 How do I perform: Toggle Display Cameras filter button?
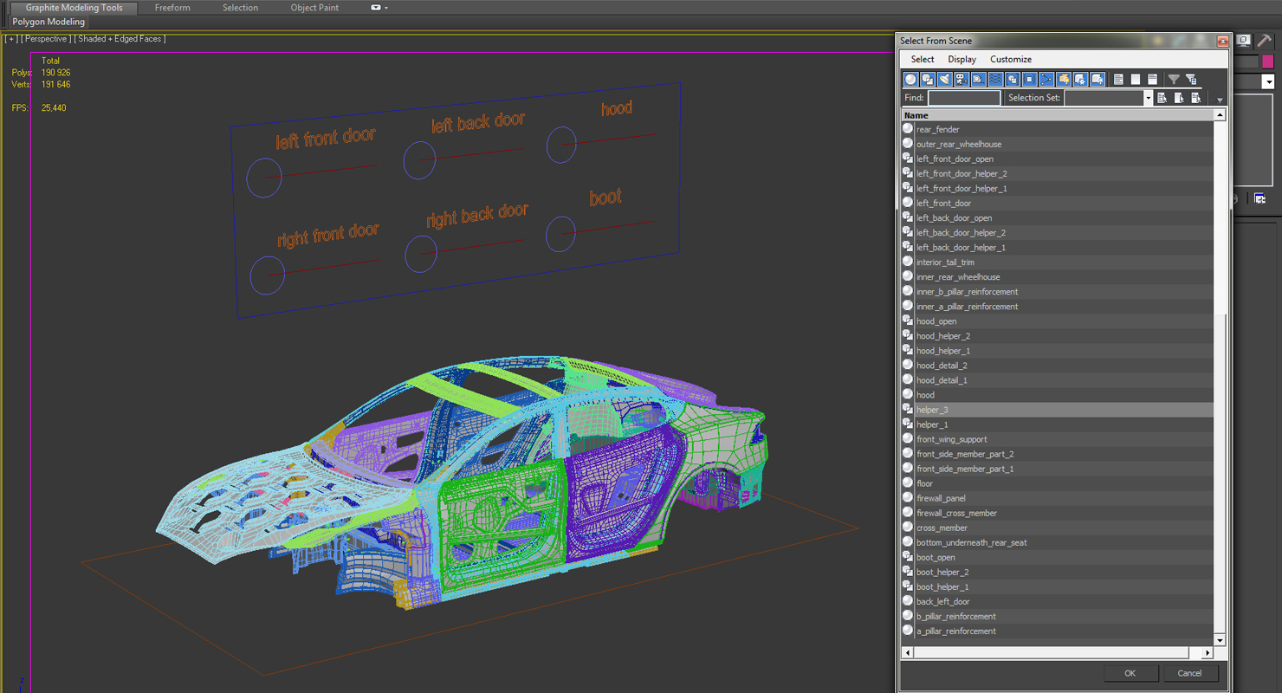click(x=961, y=79)
